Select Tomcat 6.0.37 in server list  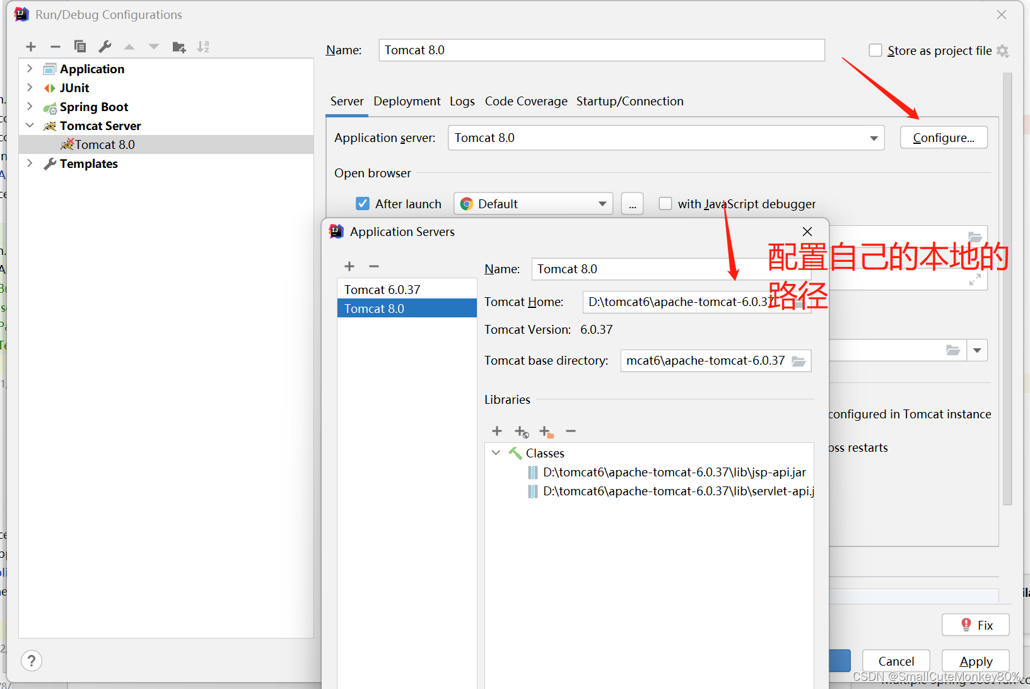tap(407, 290)
